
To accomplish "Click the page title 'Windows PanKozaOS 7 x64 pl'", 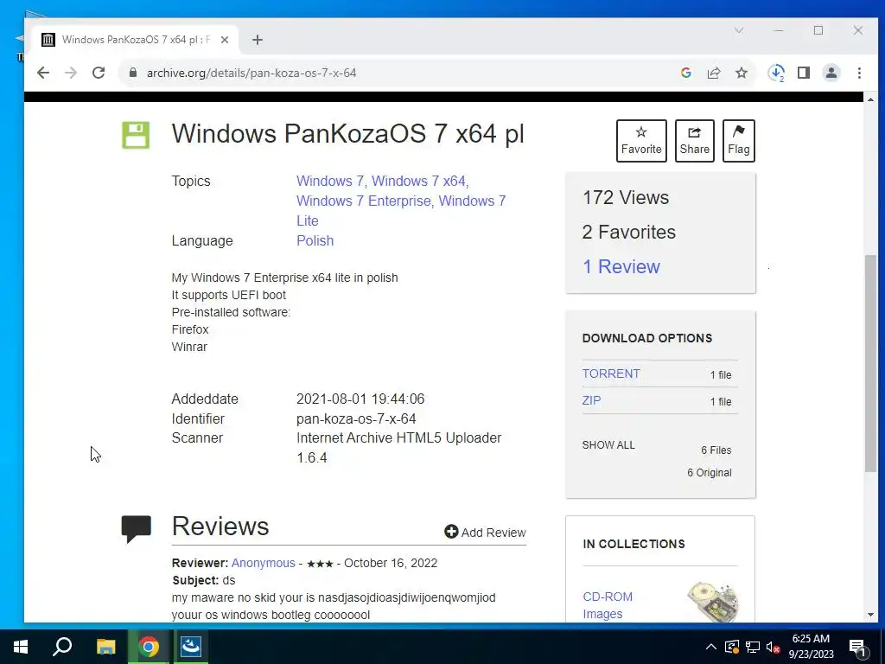I will tap(347, 134).
